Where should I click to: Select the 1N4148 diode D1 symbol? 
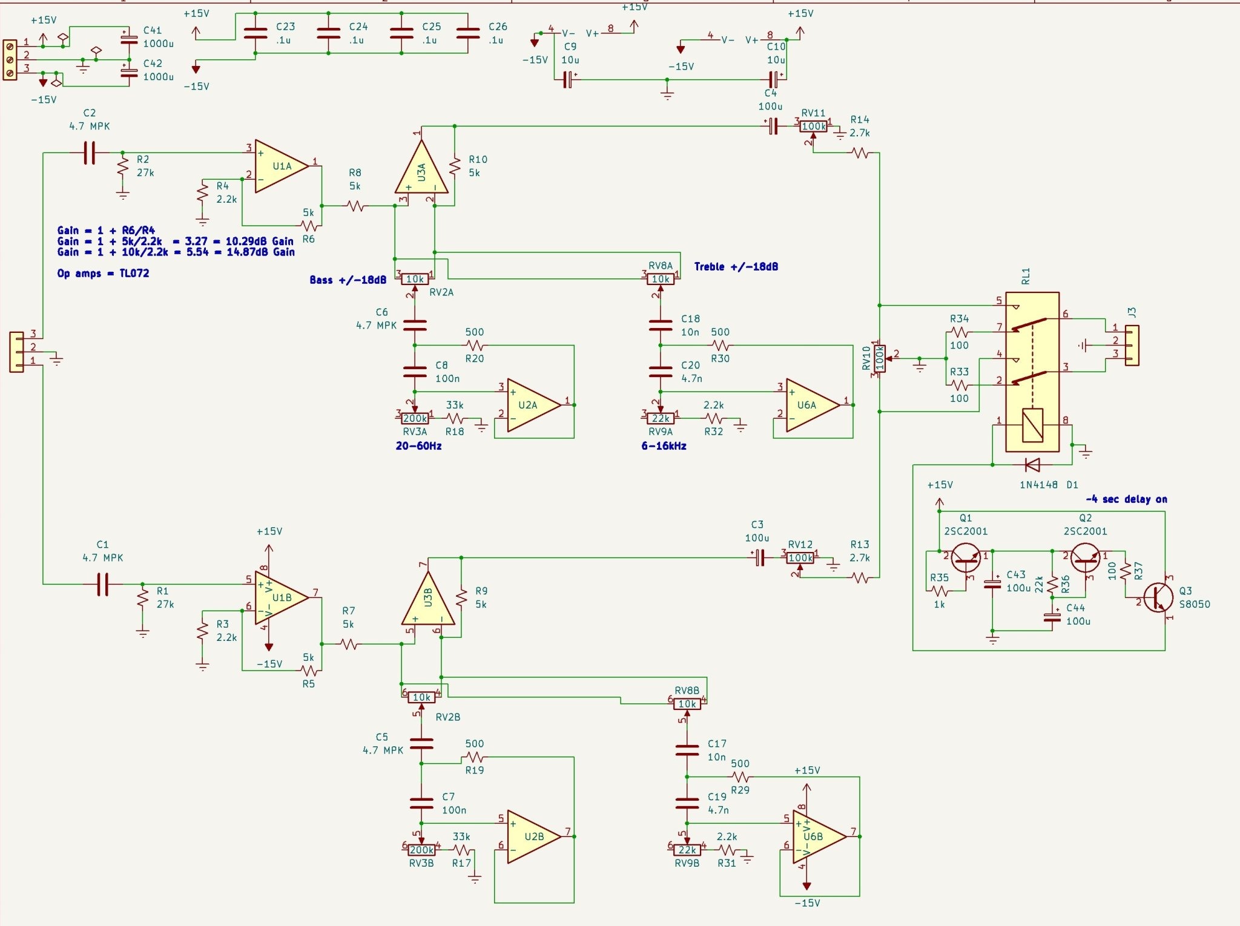click(1032, 465)
